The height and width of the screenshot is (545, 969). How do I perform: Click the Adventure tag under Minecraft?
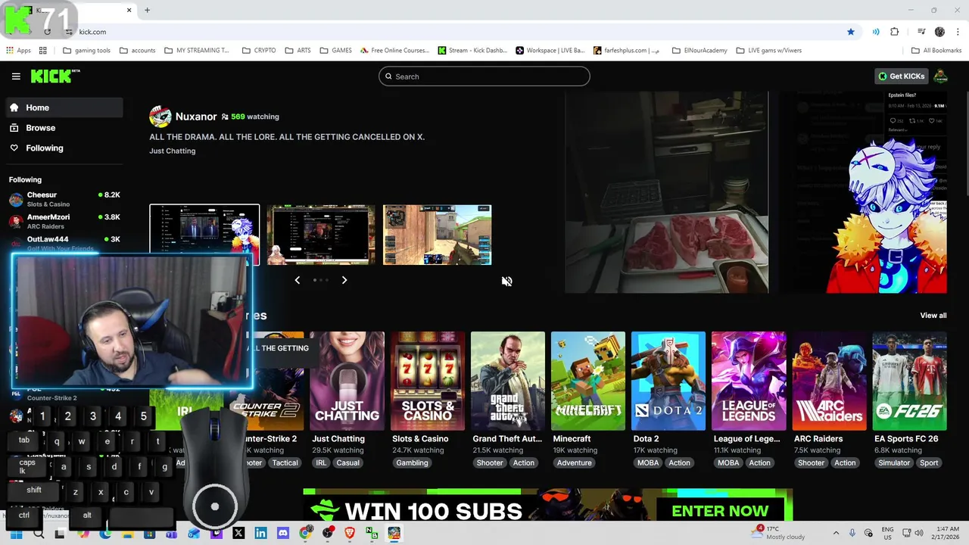point(575,462)
